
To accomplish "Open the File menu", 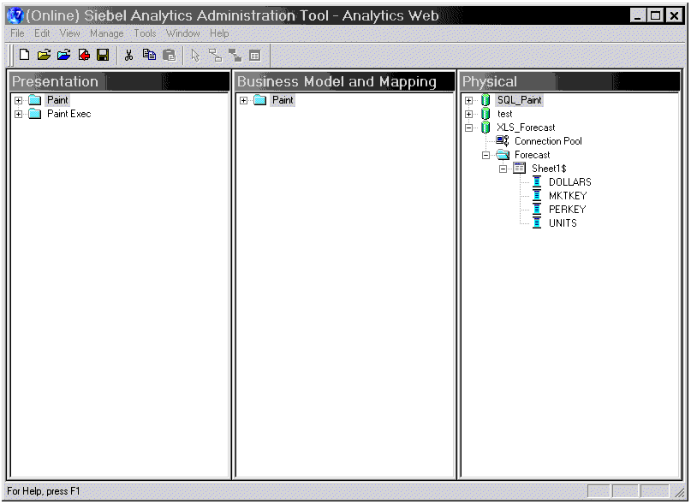I will [x=18, y=33].
